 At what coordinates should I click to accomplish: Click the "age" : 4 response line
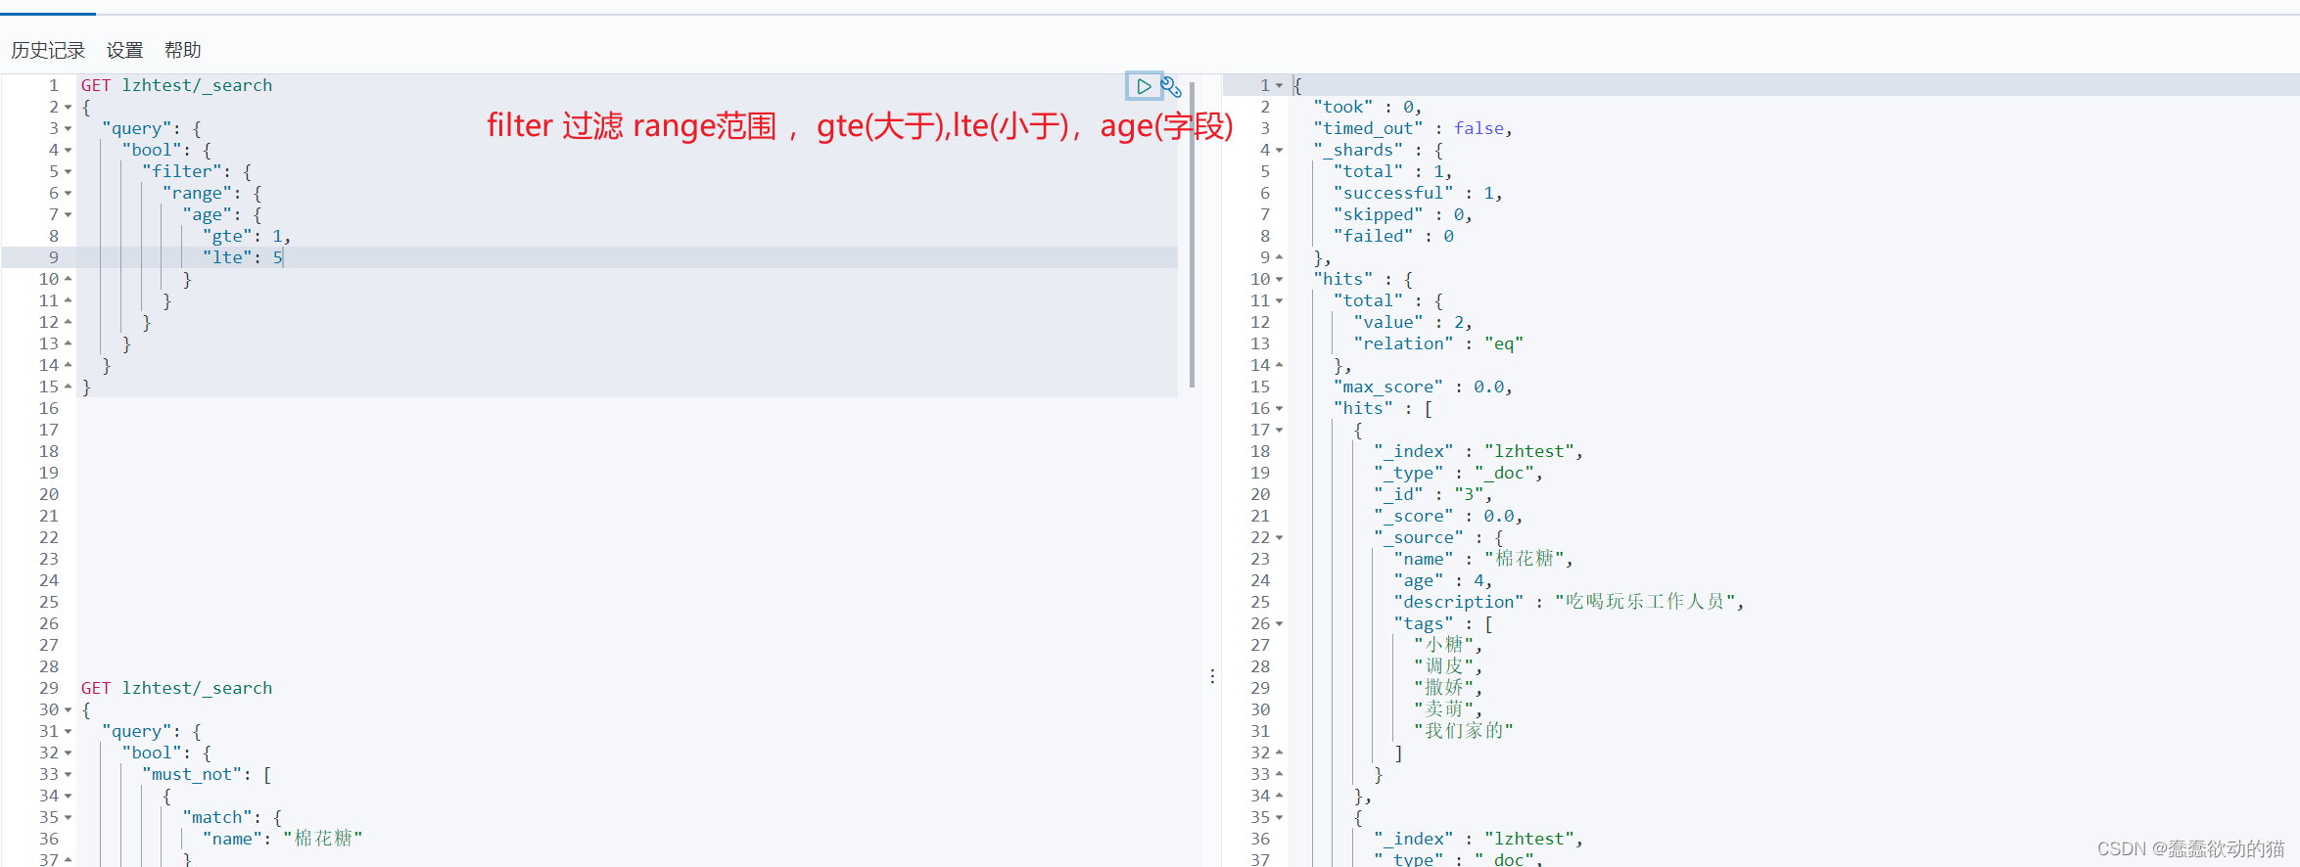[1443, 580]
